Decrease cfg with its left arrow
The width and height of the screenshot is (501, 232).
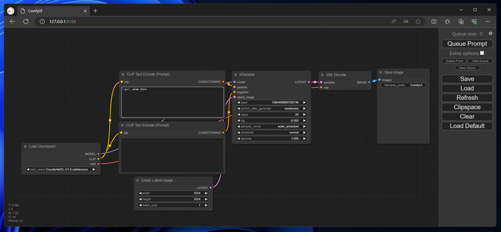click(x=238, y=120)
